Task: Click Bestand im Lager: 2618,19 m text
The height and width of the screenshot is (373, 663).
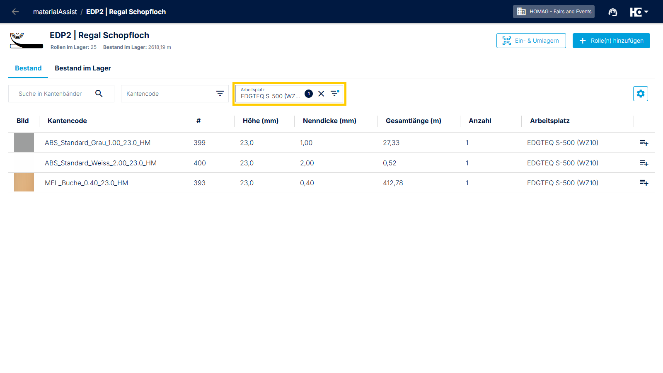Action: coord(137,47)
